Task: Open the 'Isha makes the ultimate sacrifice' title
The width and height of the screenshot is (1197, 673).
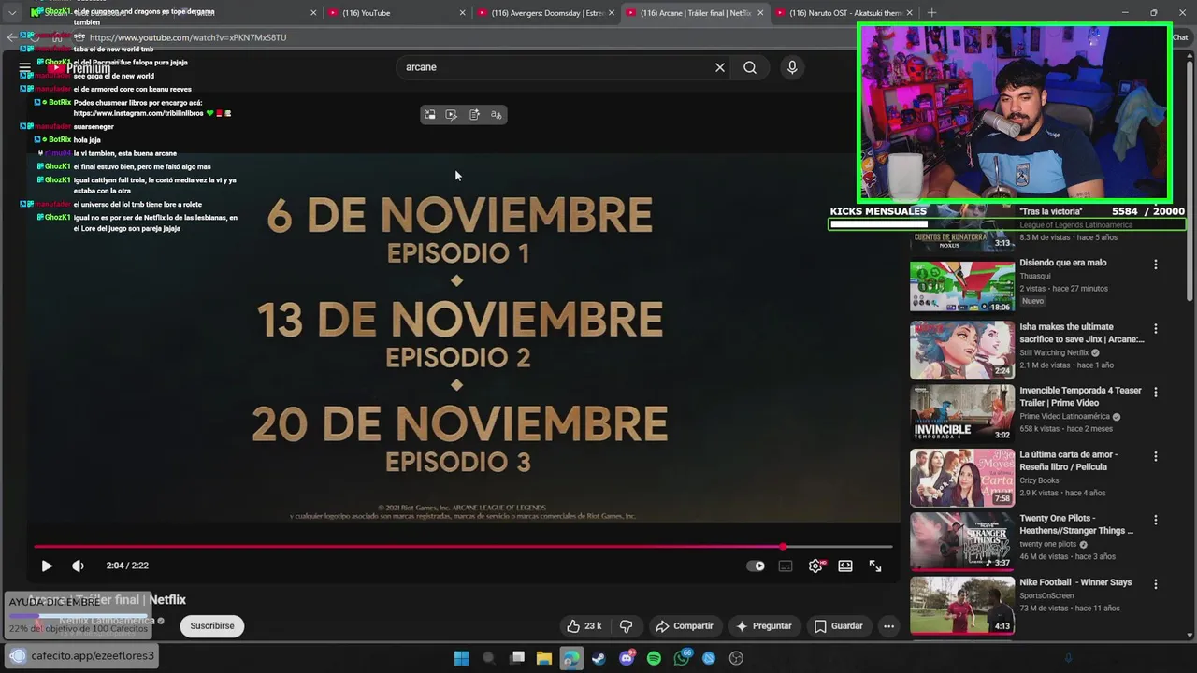Action: click(1082, 334)
